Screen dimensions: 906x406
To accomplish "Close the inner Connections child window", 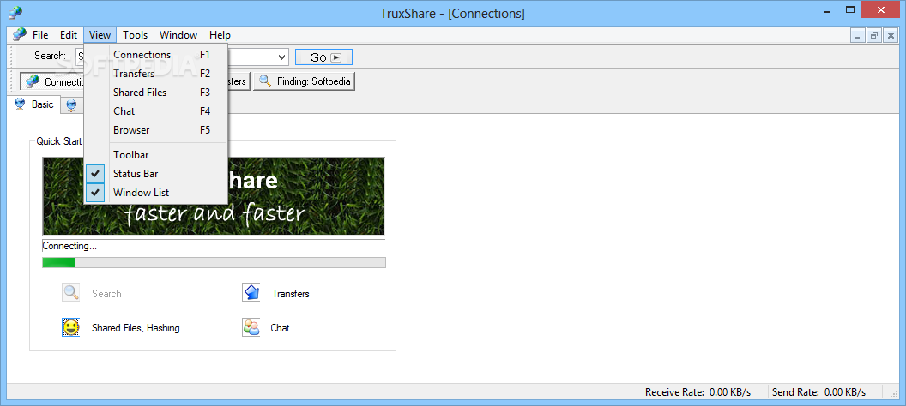I will click(x=891, y=35).
